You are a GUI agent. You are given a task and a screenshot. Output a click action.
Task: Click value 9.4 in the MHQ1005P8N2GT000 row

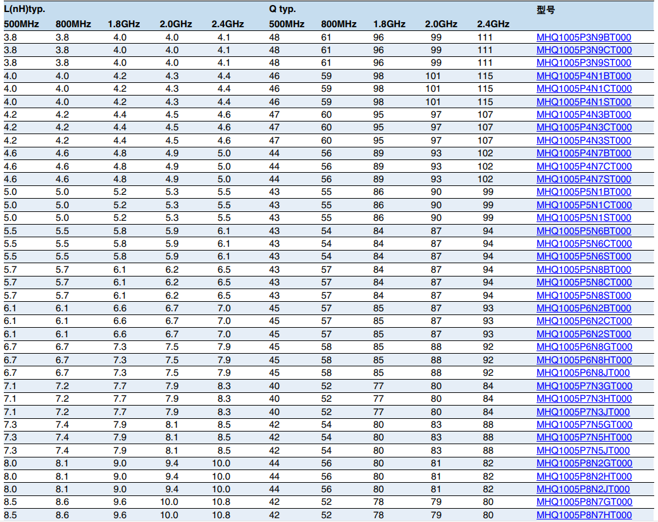(x=171, y=464)
